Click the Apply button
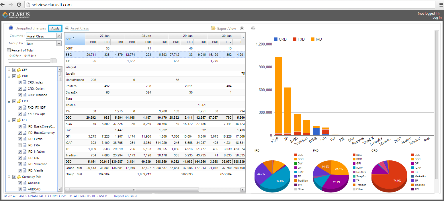This screenshot has height=201, width=444. pos(55,28)
